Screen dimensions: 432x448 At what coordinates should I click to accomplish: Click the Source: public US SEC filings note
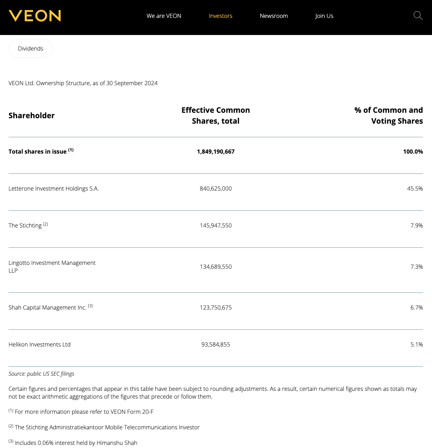42,374
